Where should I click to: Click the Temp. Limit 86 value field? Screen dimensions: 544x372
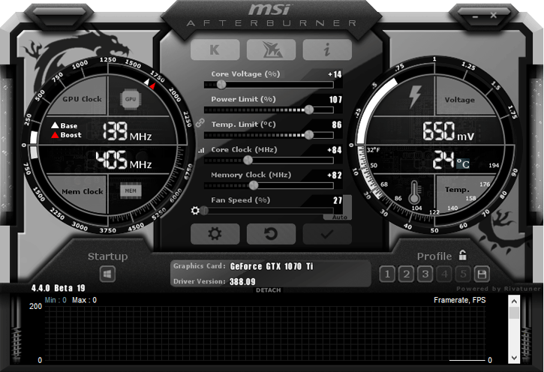pyautogui.click(x=337, y=124)
